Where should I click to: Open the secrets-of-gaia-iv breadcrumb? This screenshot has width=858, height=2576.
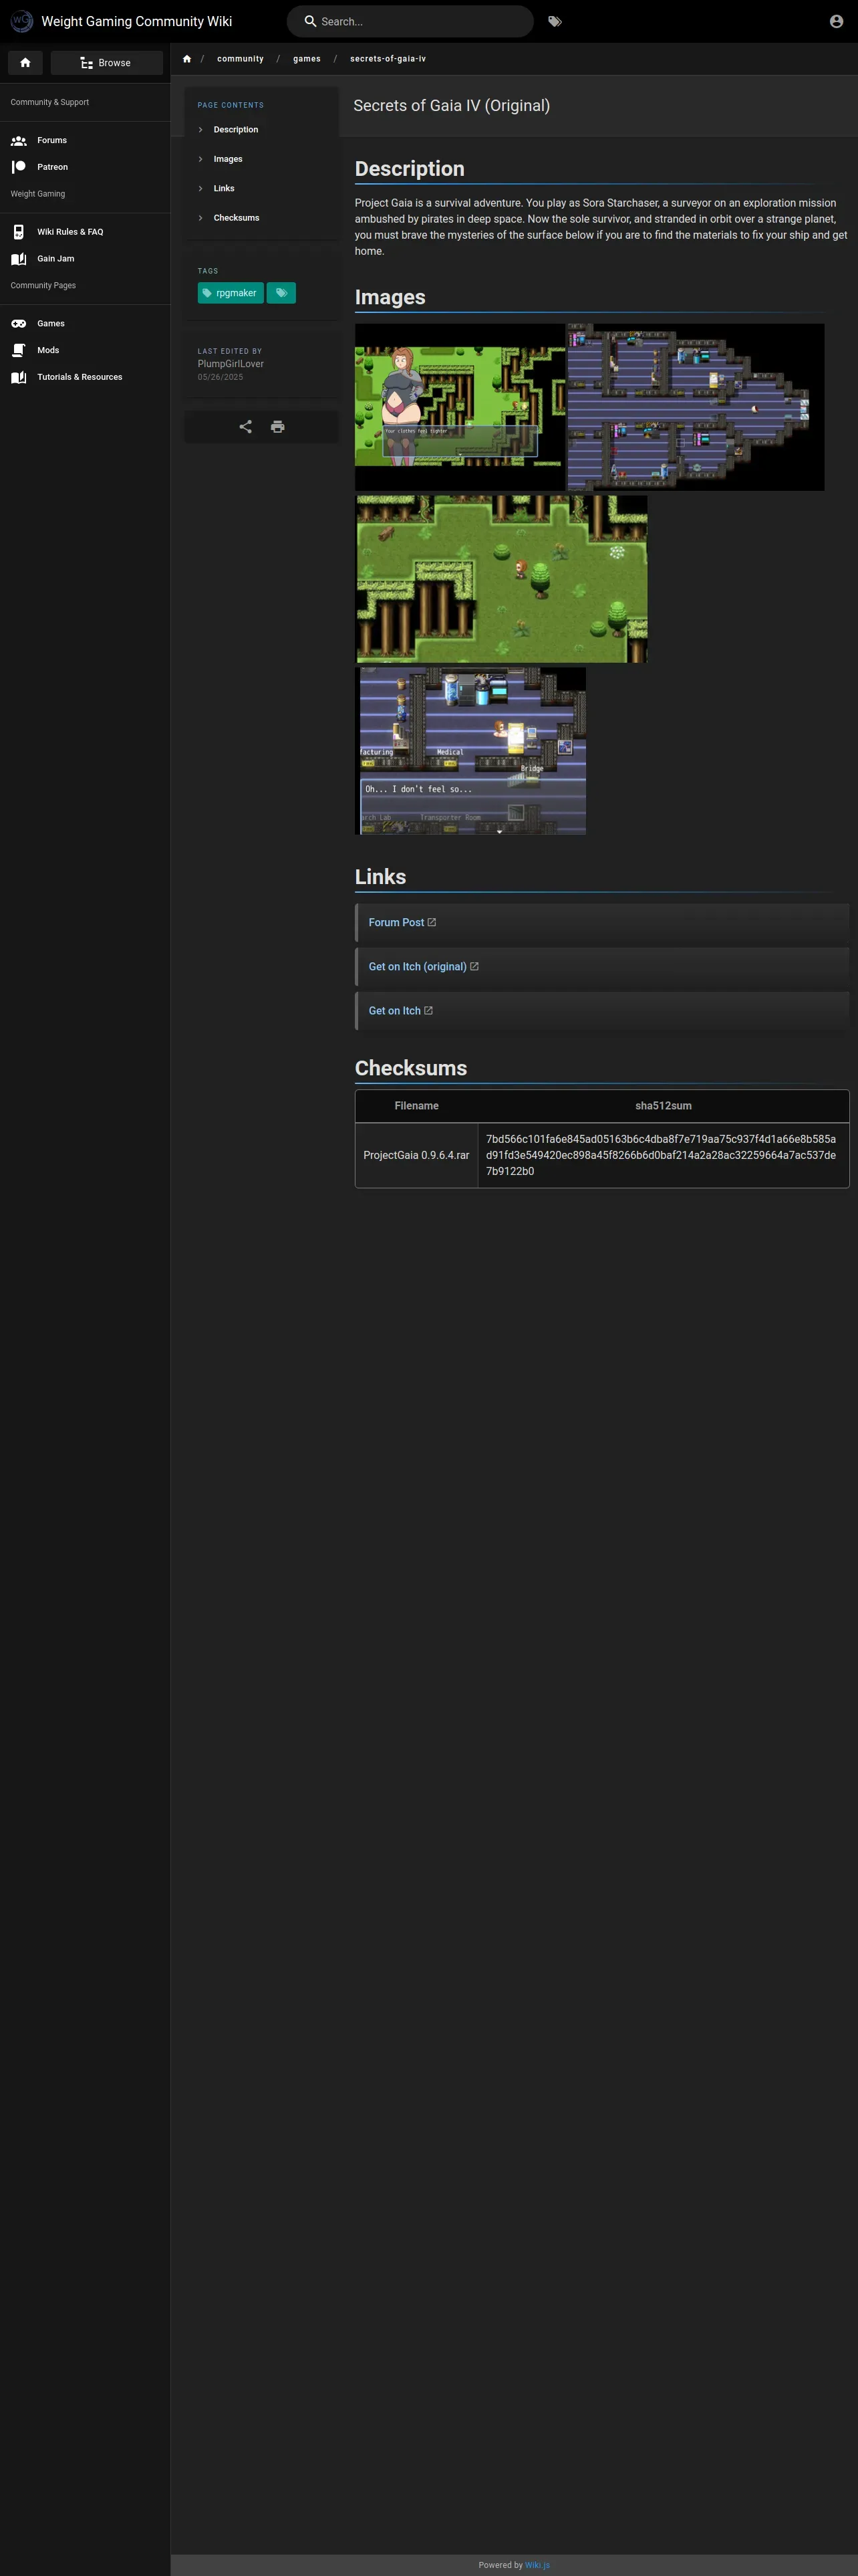tap(388, 59)
